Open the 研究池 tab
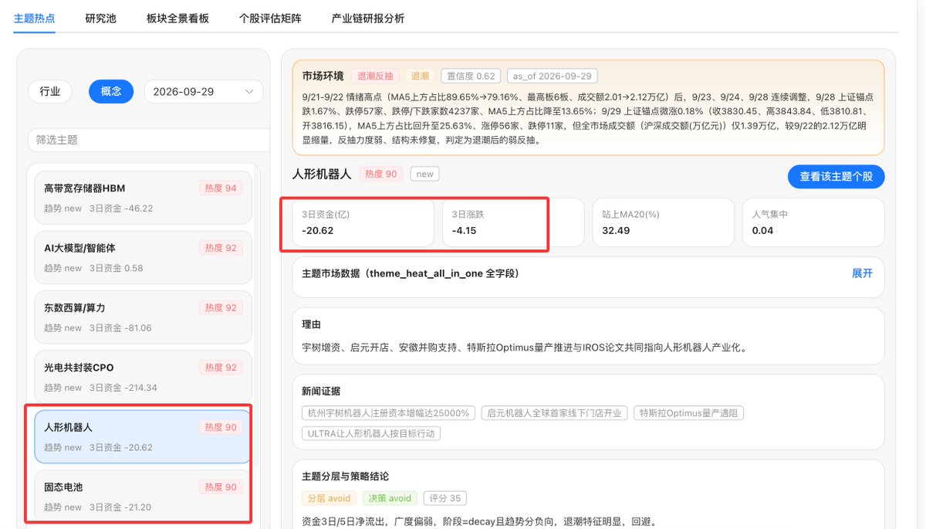 [100, 18]
